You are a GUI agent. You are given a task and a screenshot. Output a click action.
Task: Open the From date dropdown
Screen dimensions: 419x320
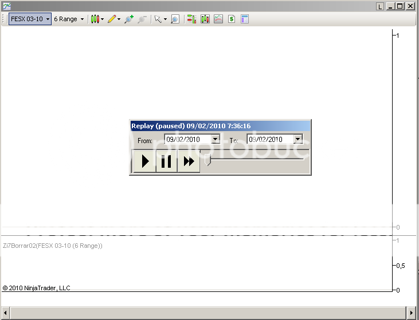click(x=216, y=139)
